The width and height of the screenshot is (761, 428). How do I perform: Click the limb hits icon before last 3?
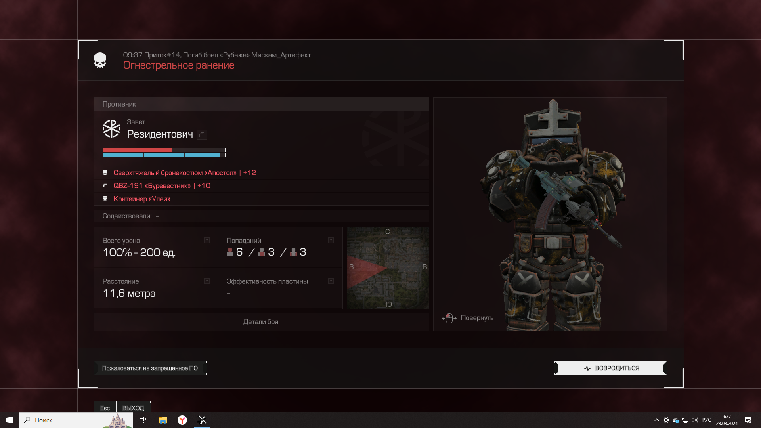[293, 252]
